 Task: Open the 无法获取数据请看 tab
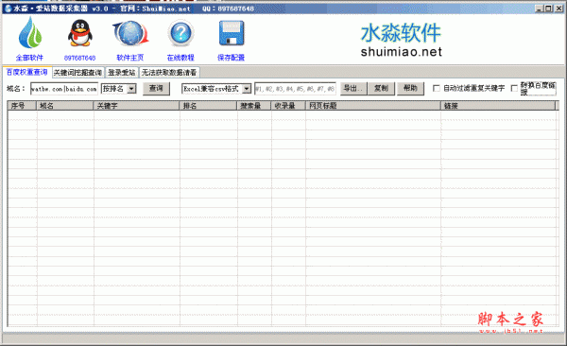[x=169, y=73]
